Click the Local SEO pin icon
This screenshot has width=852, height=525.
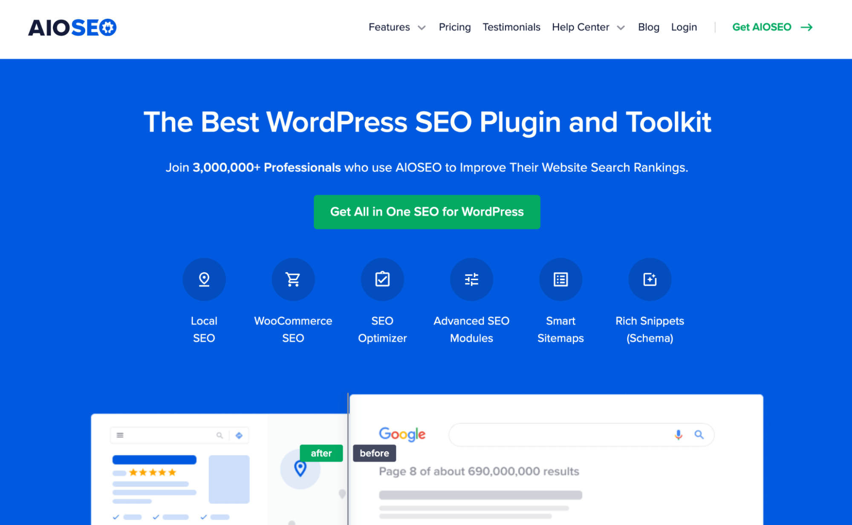coord(204,279)
